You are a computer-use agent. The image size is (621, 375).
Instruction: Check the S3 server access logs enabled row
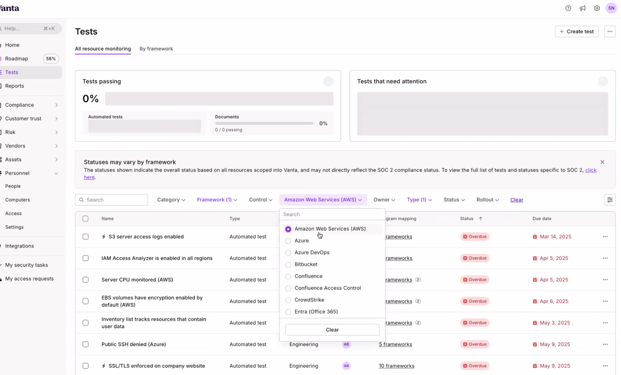(x=85, y=237)
